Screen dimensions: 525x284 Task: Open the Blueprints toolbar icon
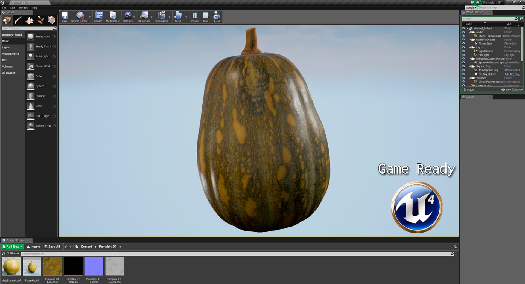144,17
